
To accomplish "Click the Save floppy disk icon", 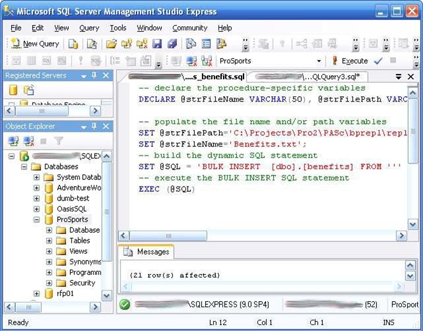I will click(157, 44).
